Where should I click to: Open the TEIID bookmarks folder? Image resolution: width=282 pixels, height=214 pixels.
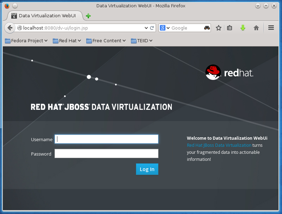click(x=142, y=41)
